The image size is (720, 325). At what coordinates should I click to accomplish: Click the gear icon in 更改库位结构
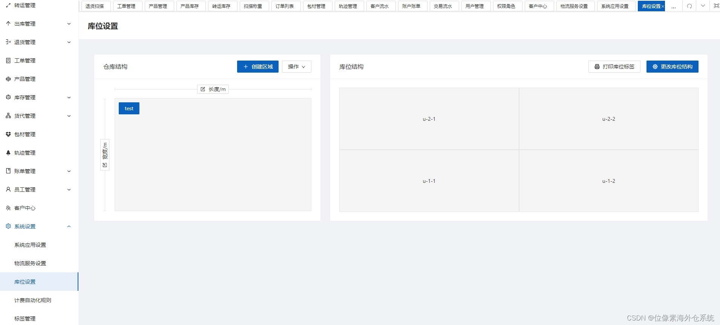(x=655, y=67)
